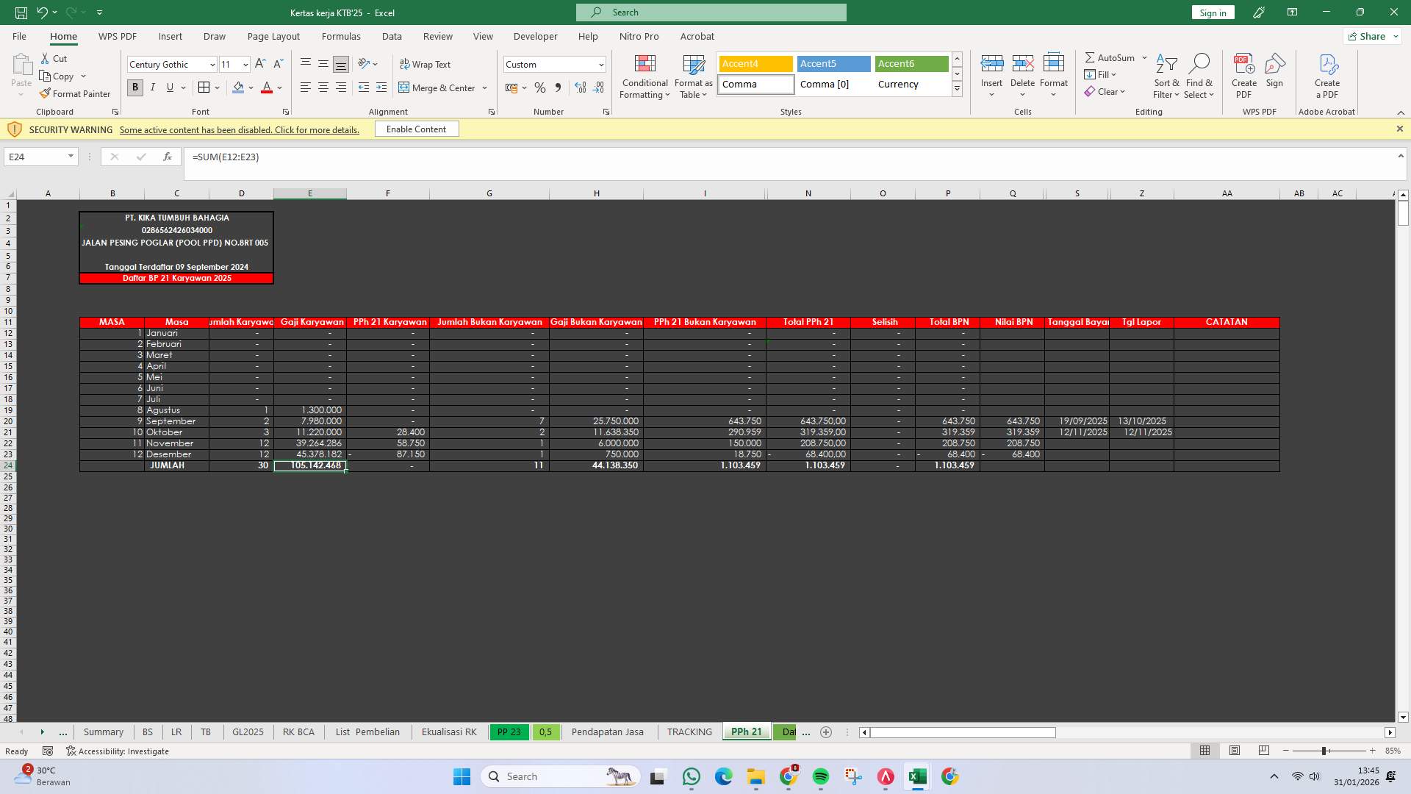Click the active content details link
Viewport: 1411px width, 794px height.
(240, 129)
